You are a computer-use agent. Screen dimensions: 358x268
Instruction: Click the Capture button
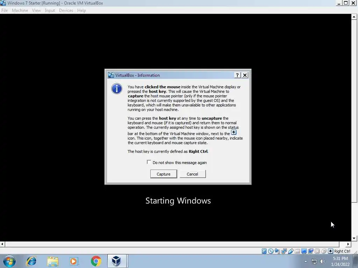(x=164, y=174)
